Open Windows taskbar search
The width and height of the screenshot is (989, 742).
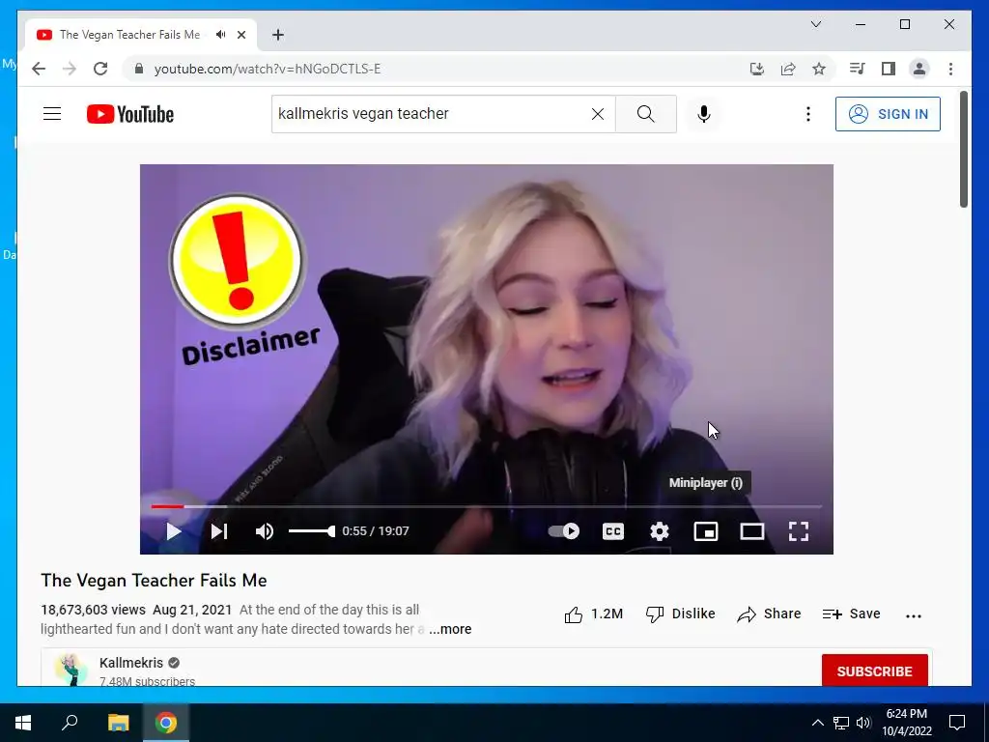(x=70, y=723)
